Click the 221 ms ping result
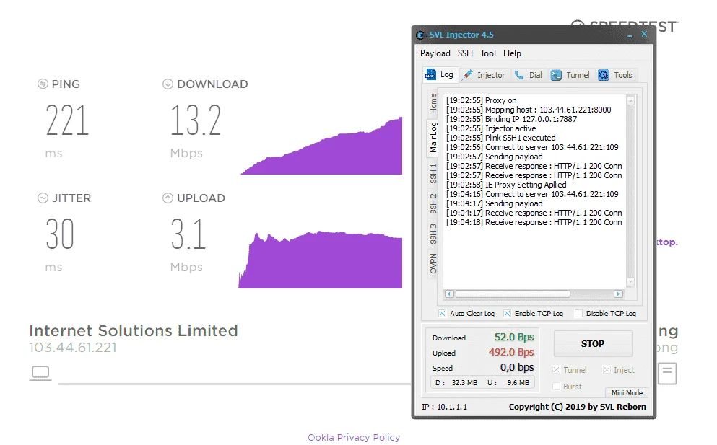The height and width of the screenshot is (445, 717). pyautogui.click(x=67, y=120)
